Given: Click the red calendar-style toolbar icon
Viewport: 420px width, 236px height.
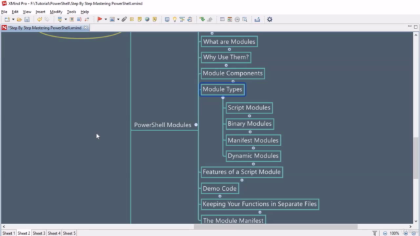Looking at the screenshot, I should point(230,19).
